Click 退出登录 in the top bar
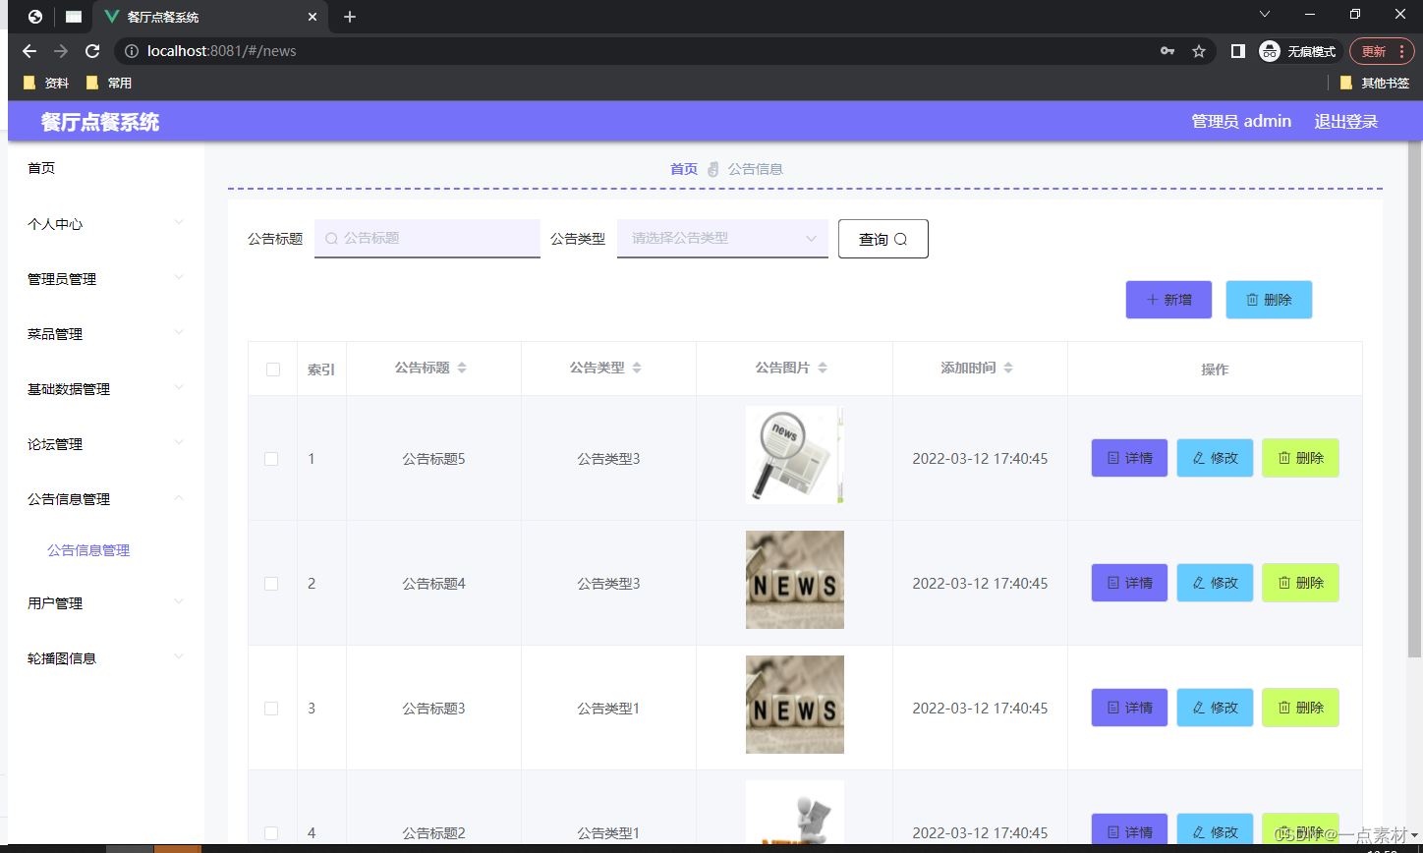 point(1345,121)
